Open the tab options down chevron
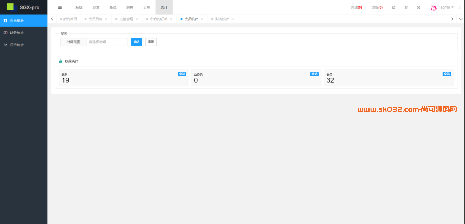The width and height of the screenshot is (465, 224). (x=461, y=19)
